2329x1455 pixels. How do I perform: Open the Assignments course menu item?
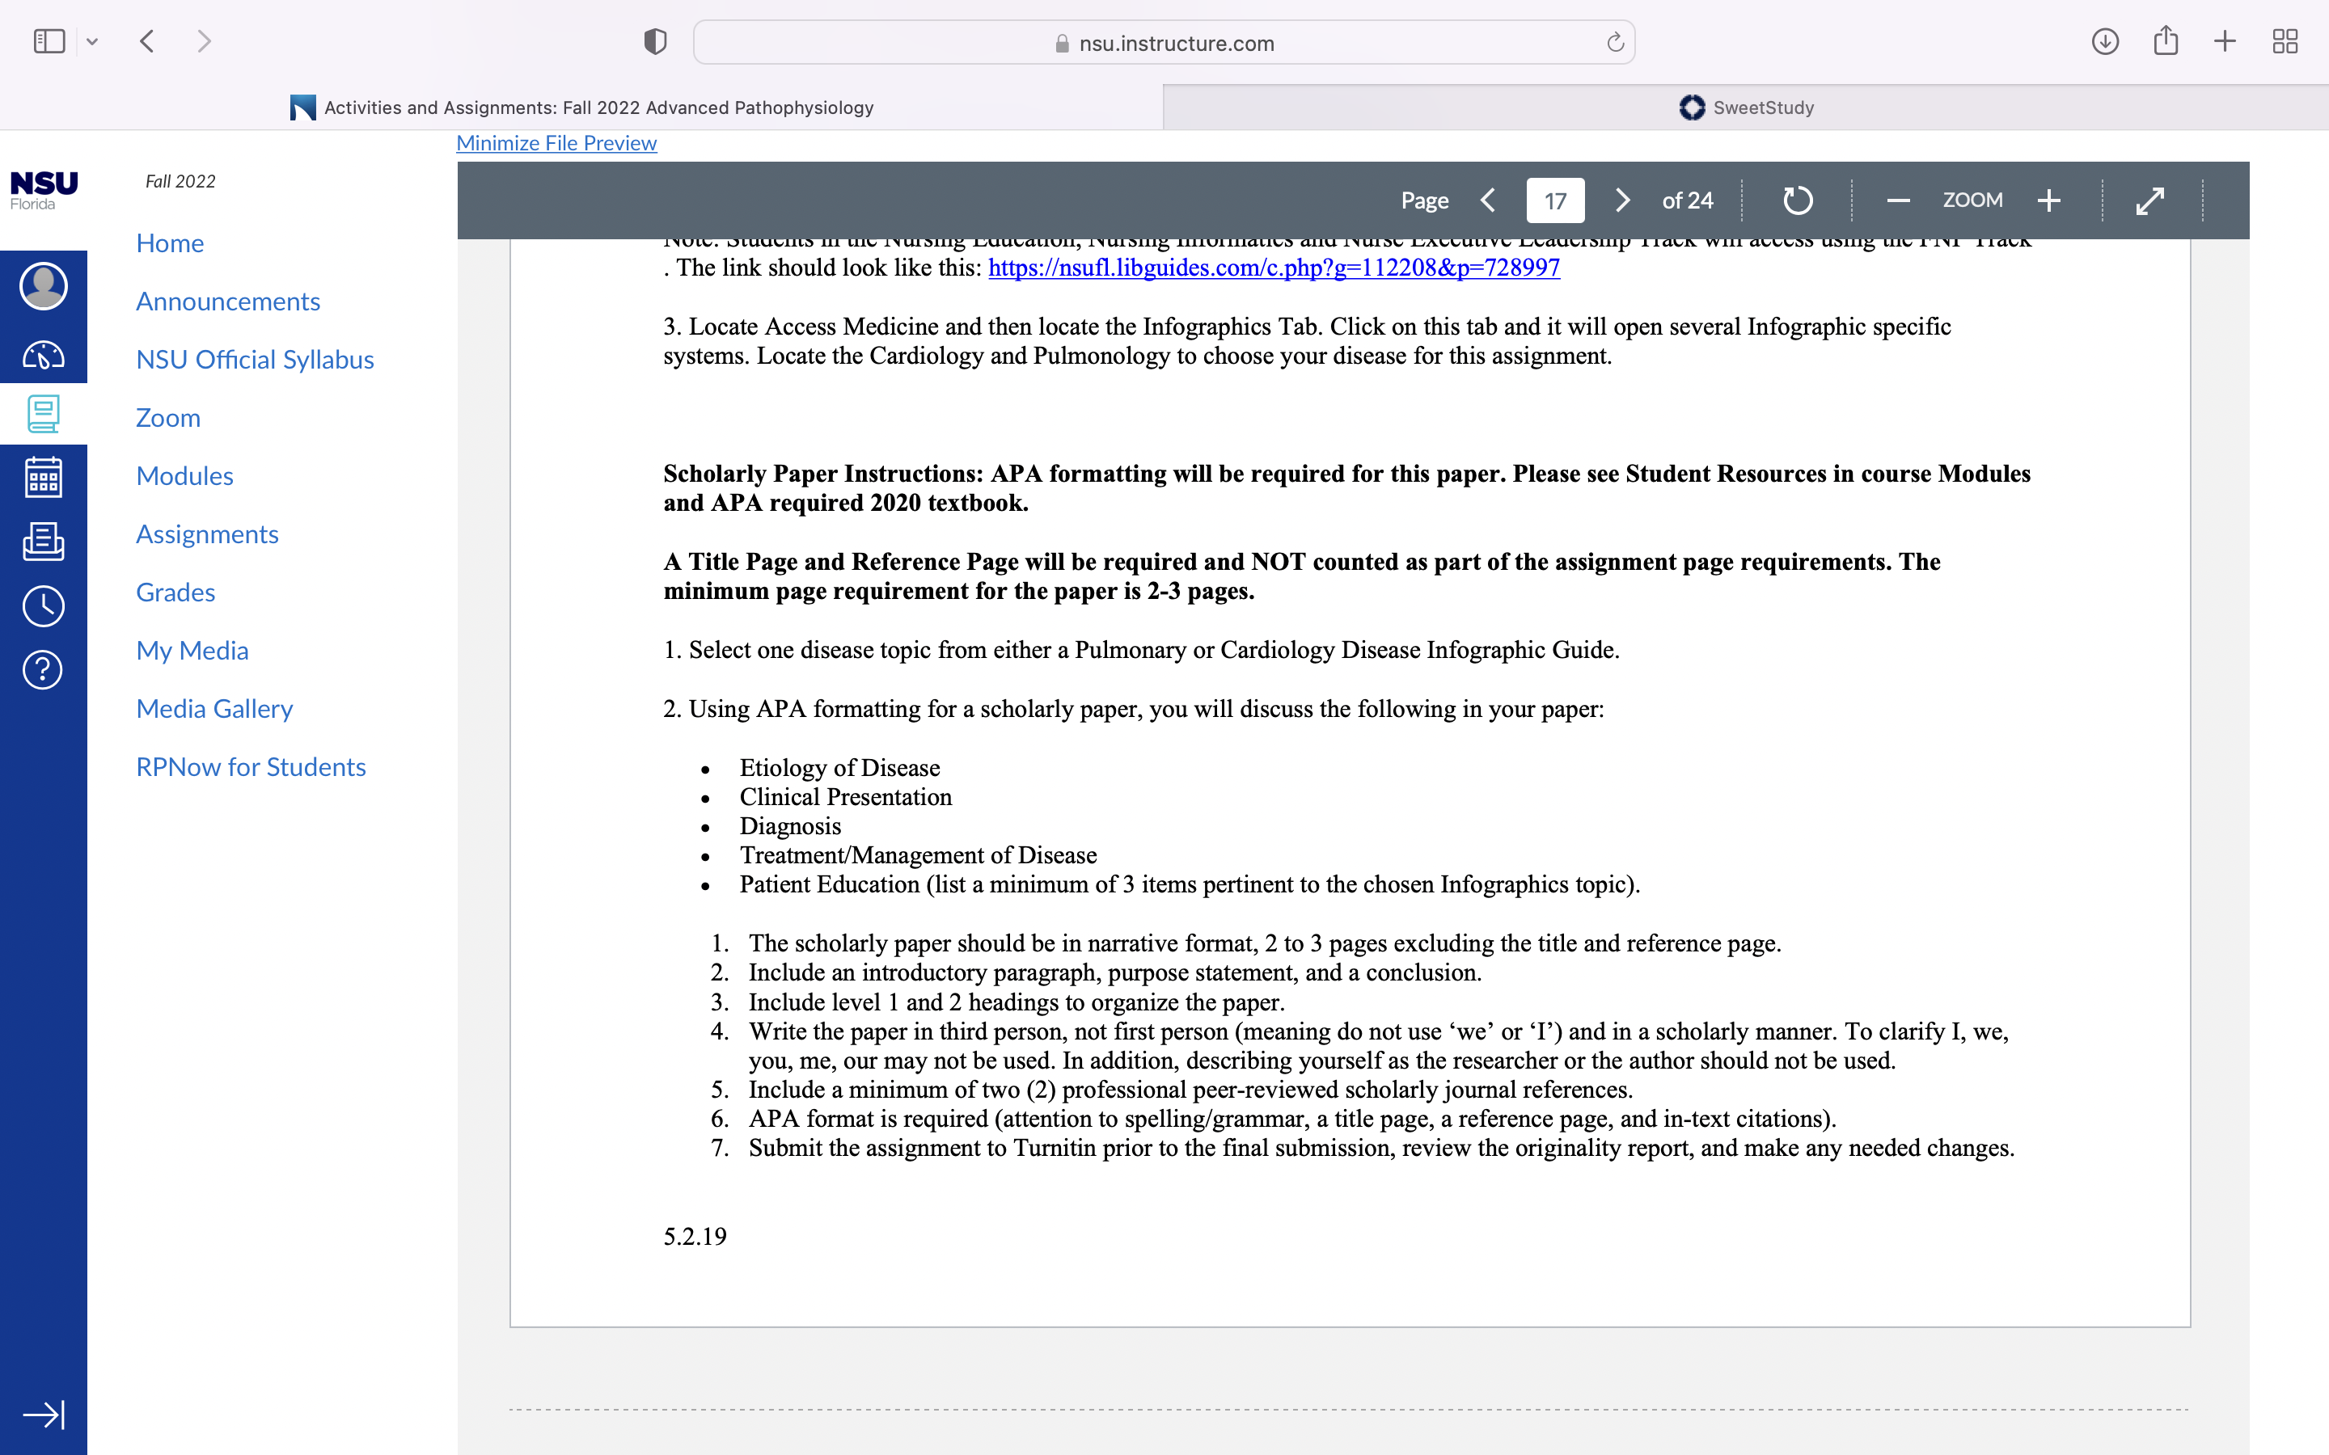207,534
